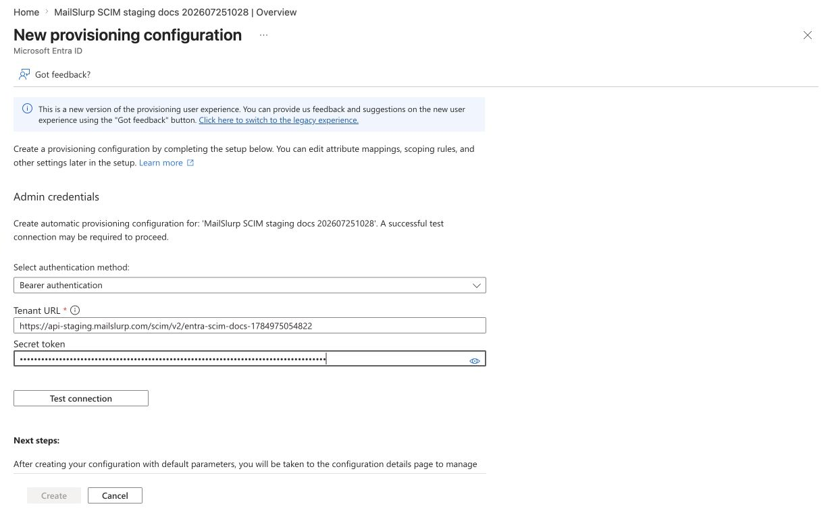
Task: Click the breadcrumb chevron separator after Home
Action: pos(47,12)
